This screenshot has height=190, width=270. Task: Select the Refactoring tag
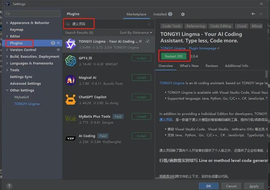[x=196, y=26]
